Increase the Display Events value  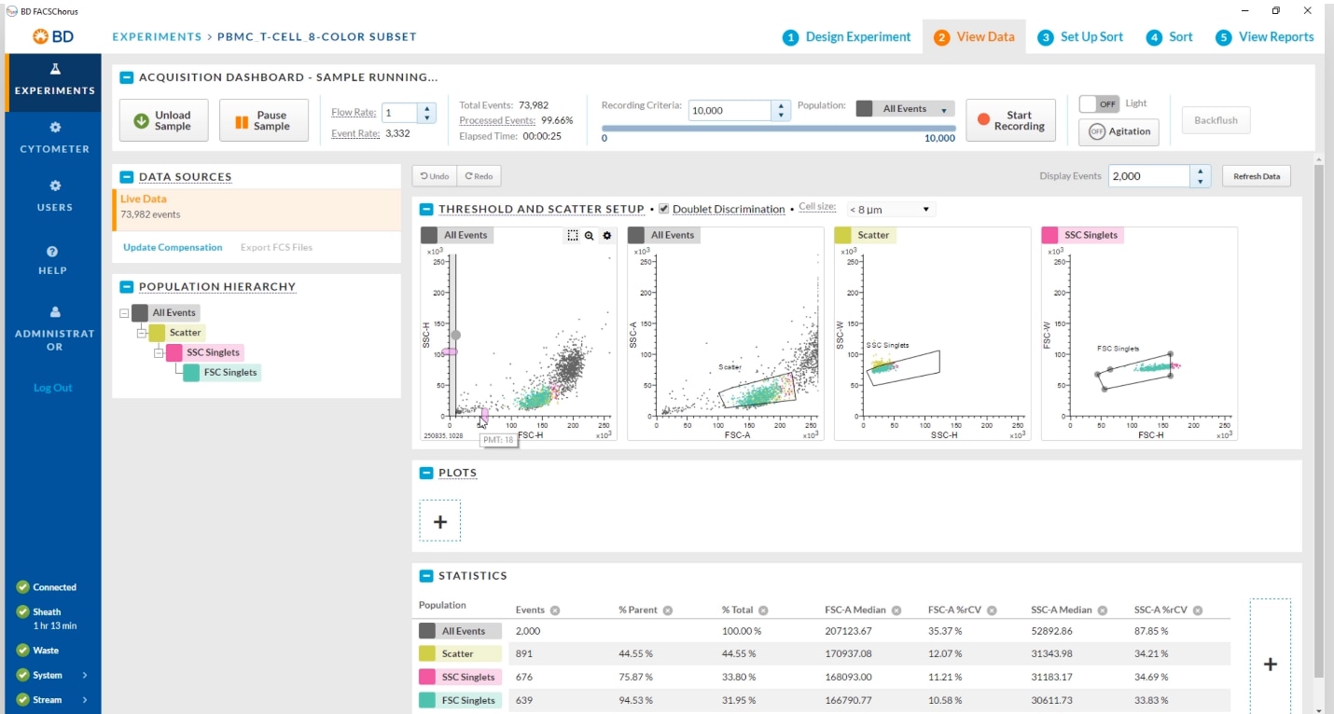1201,172
